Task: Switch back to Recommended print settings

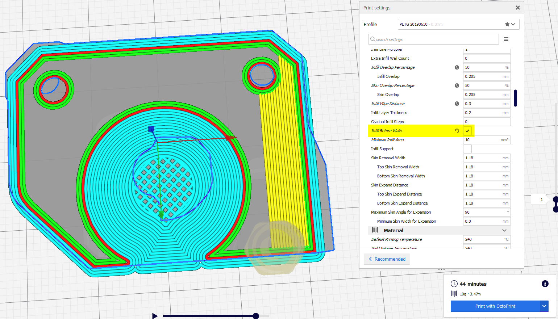Action: click(x=387, y=259)
